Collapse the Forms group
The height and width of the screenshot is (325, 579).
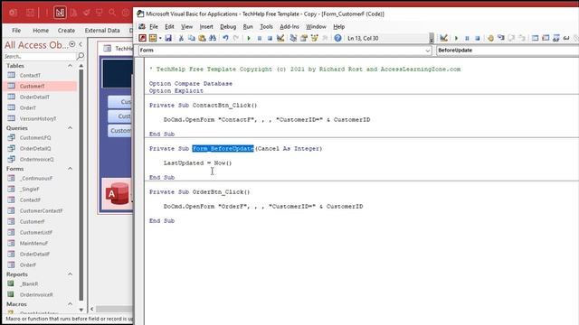coord(70,169)
